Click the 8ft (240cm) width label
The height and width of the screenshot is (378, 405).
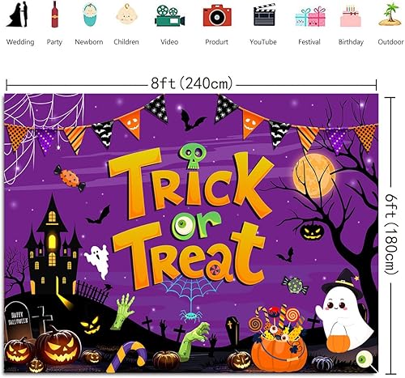(x=191, y=83)
